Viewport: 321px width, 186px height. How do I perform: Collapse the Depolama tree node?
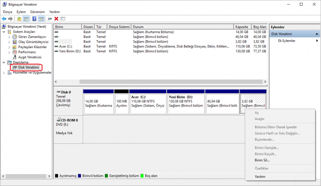(4, 62)
